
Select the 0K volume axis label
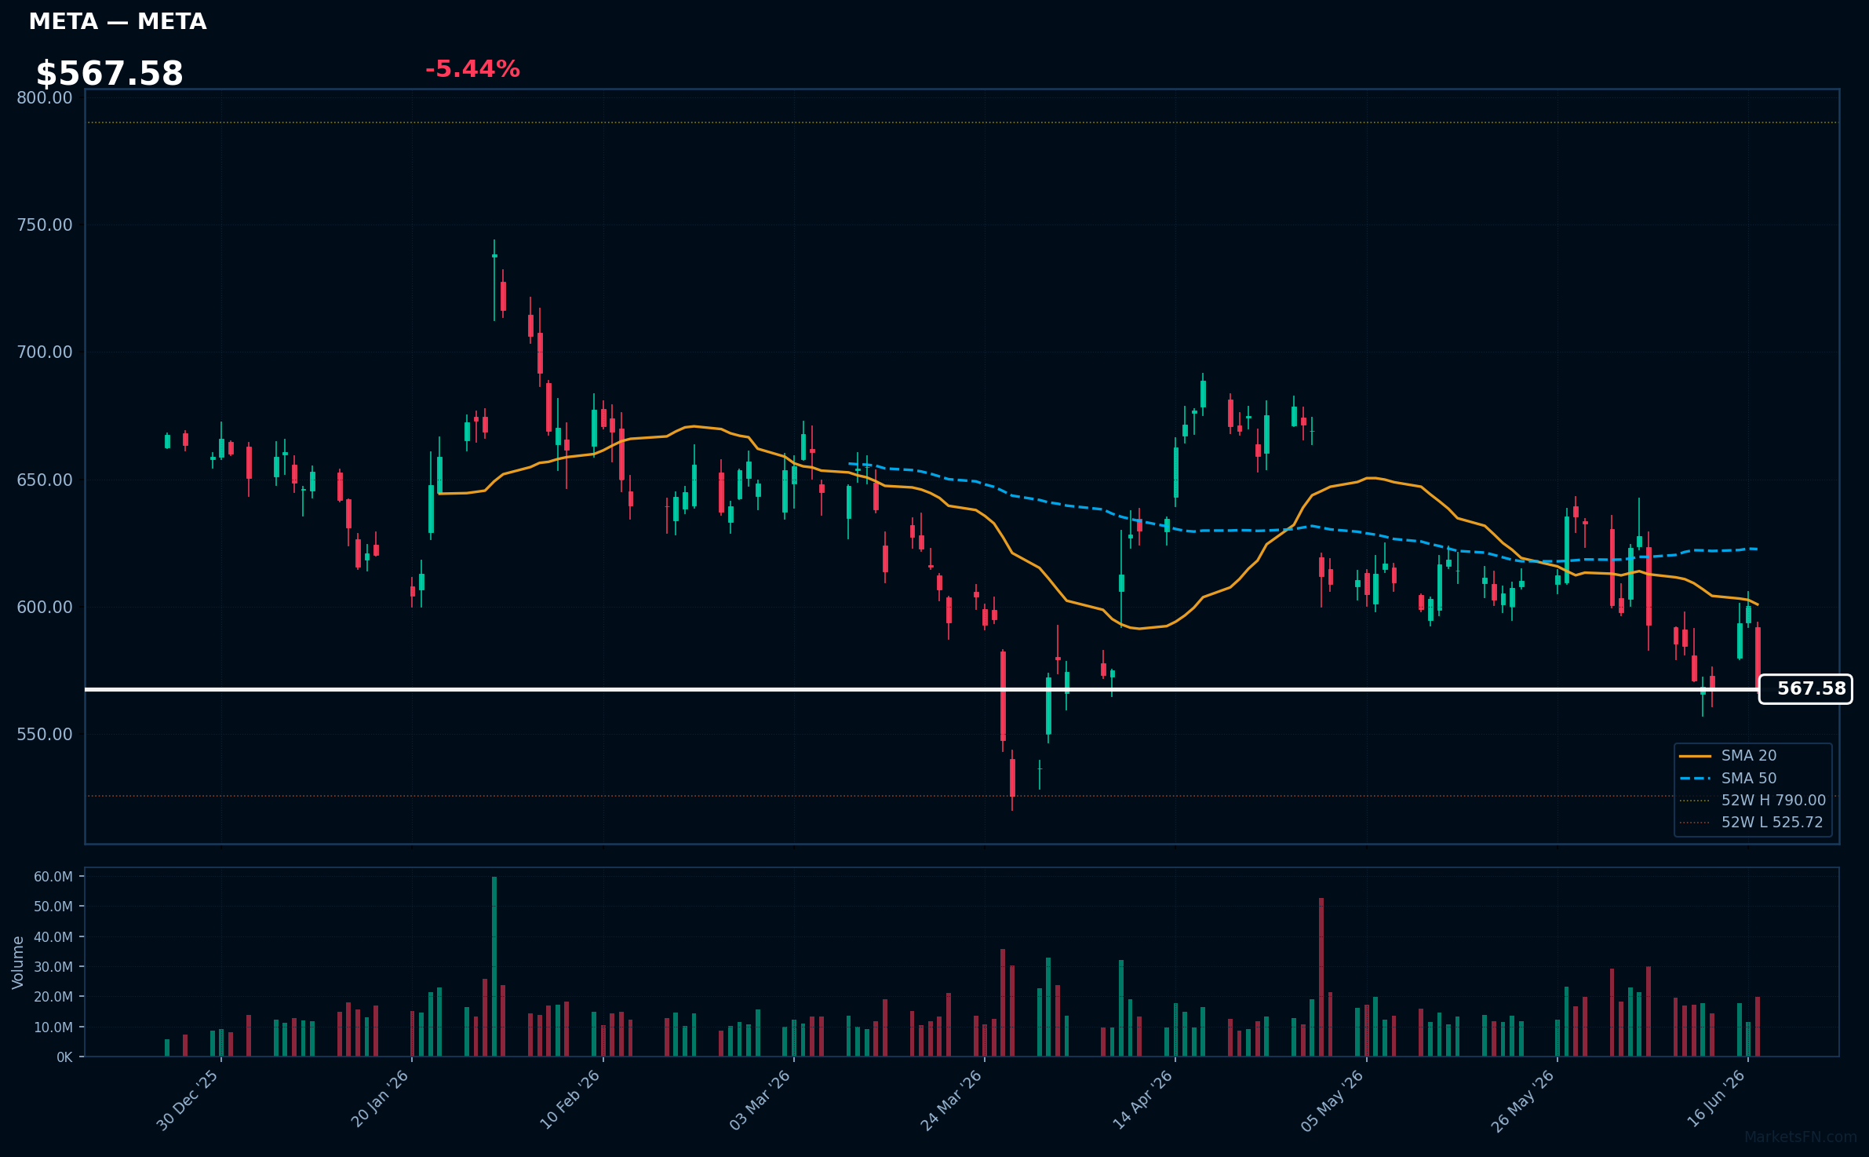64,1057
